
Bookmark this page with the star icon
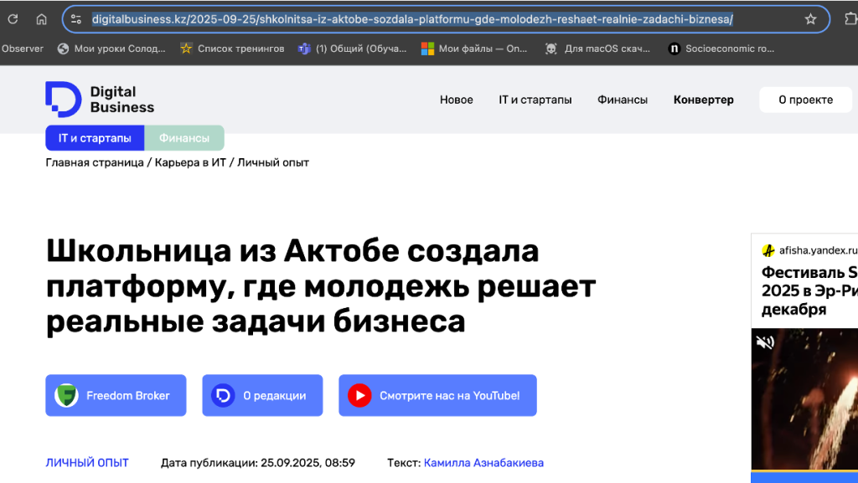click(x=810, y=19)
